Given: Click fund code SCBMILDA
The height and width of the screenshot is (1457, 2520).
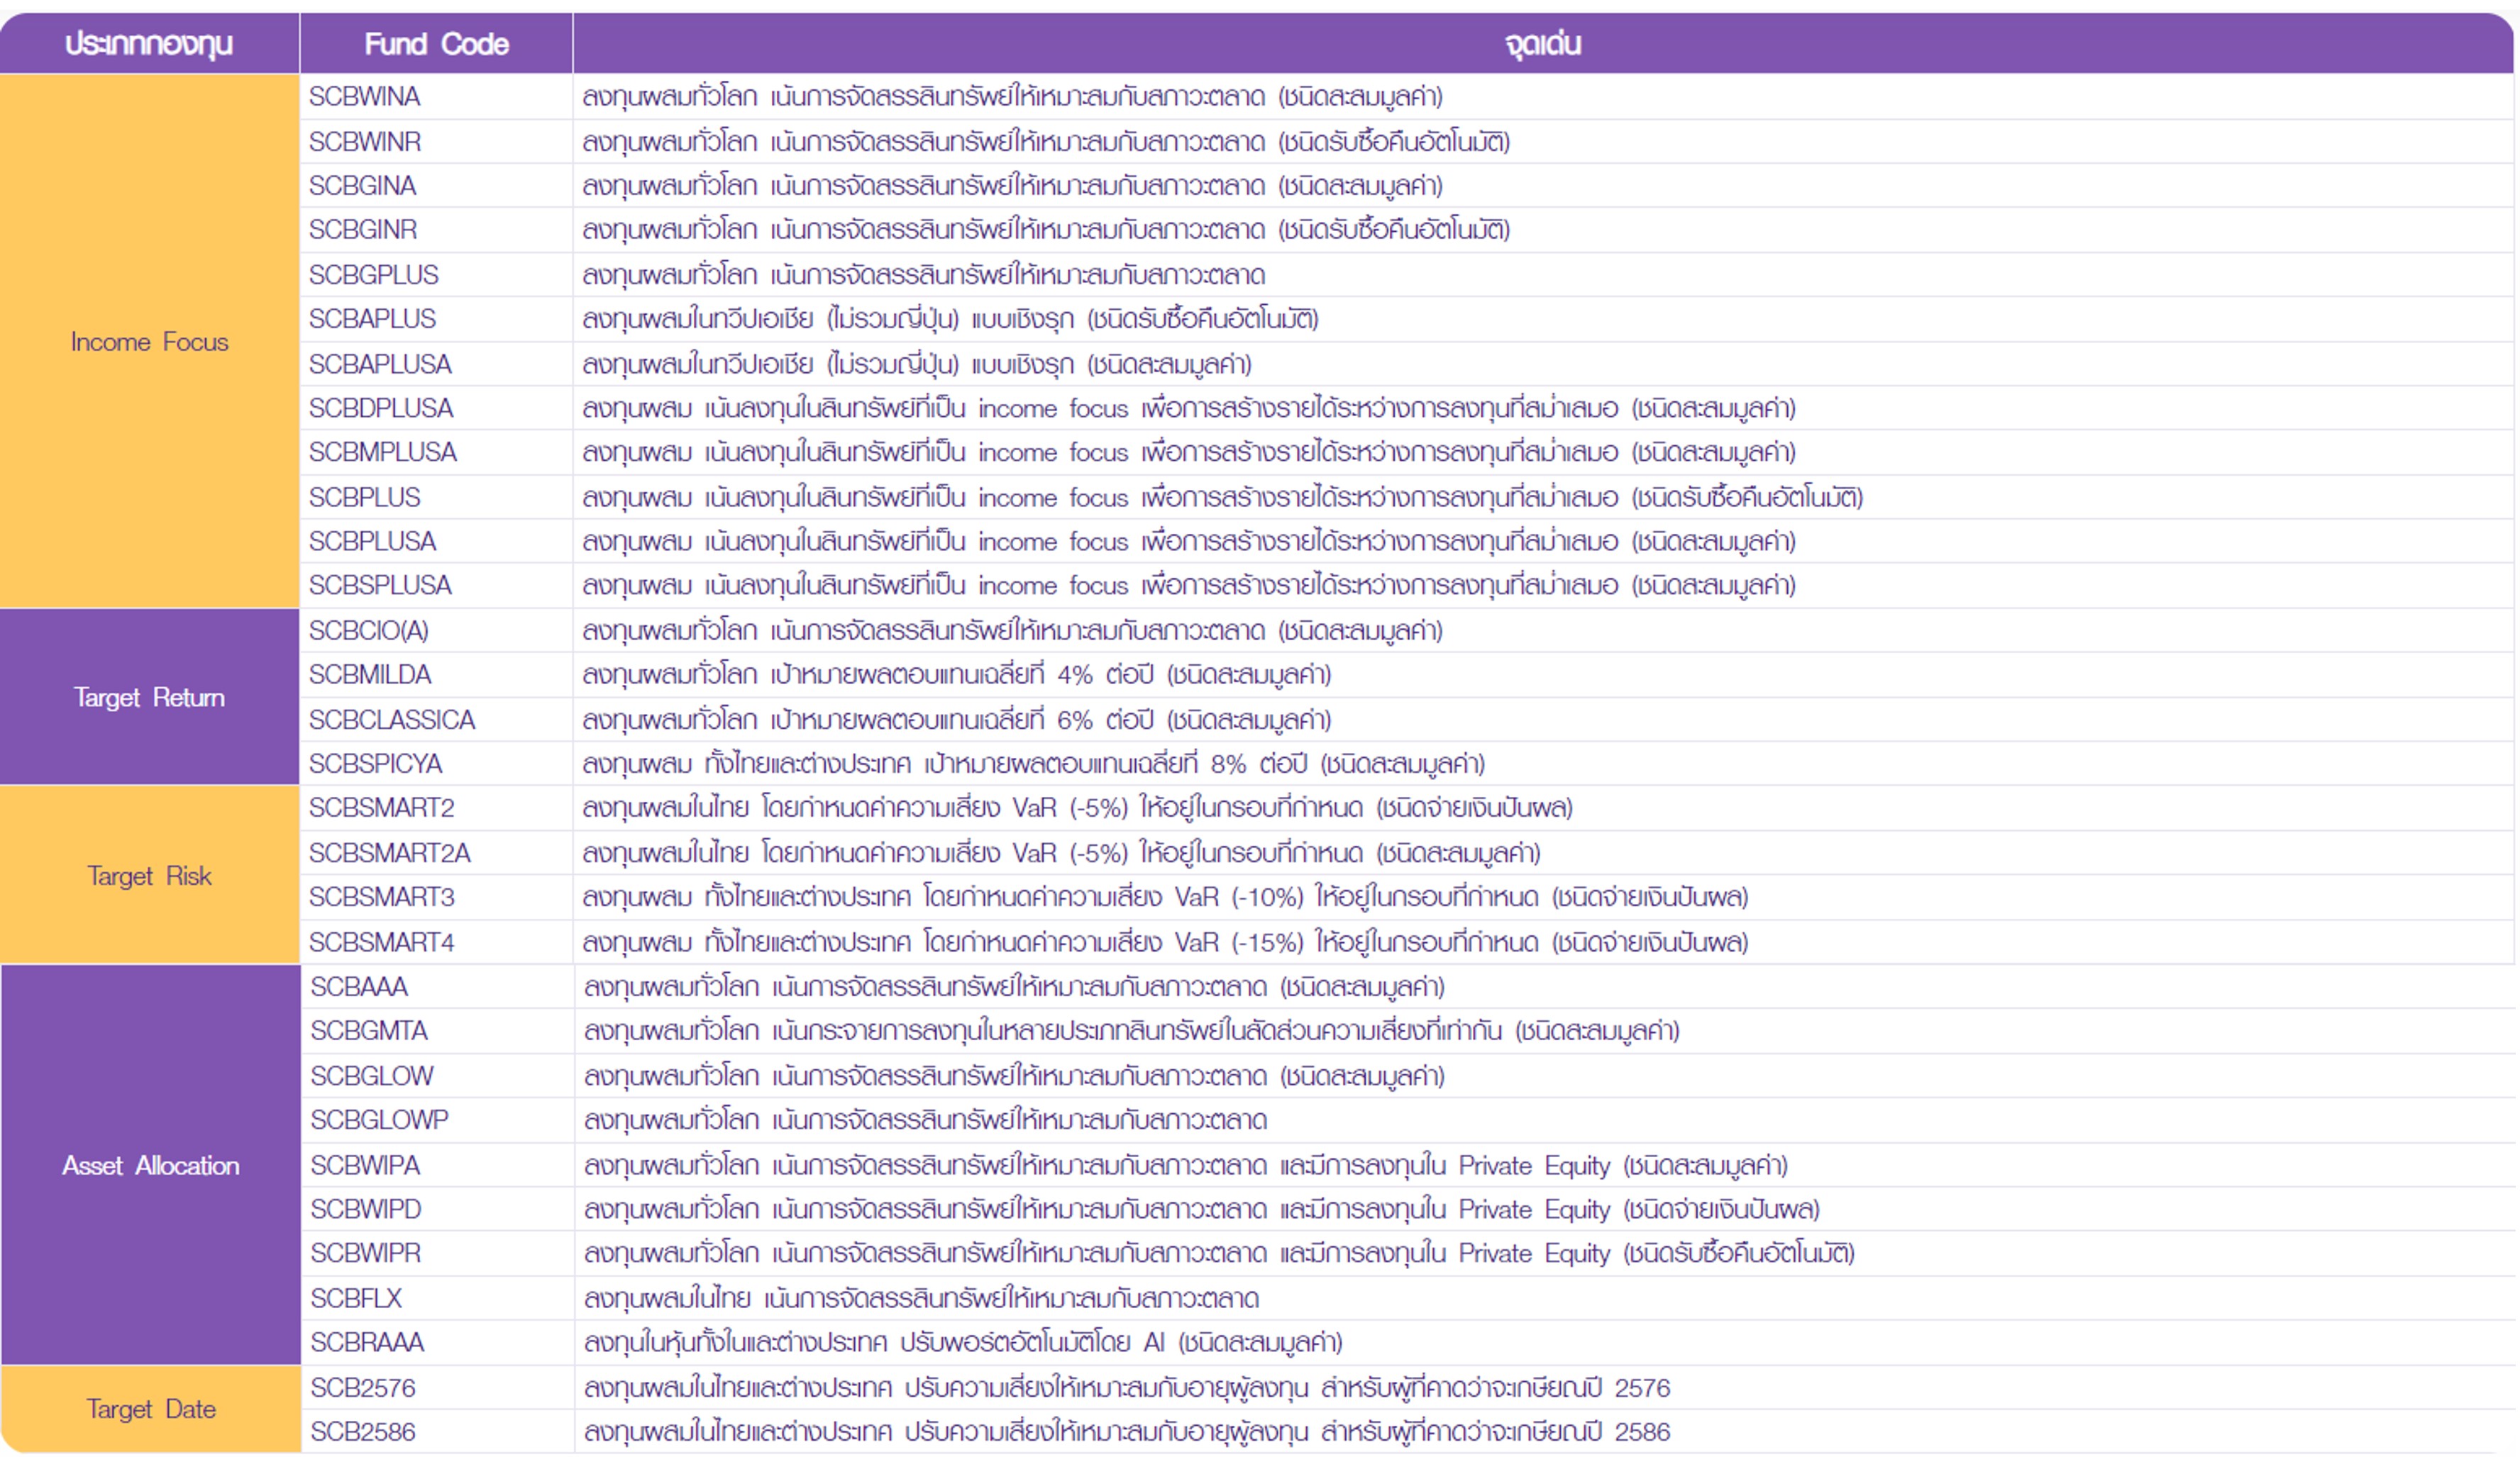Looking at the screenshot, I should [370, 674].
